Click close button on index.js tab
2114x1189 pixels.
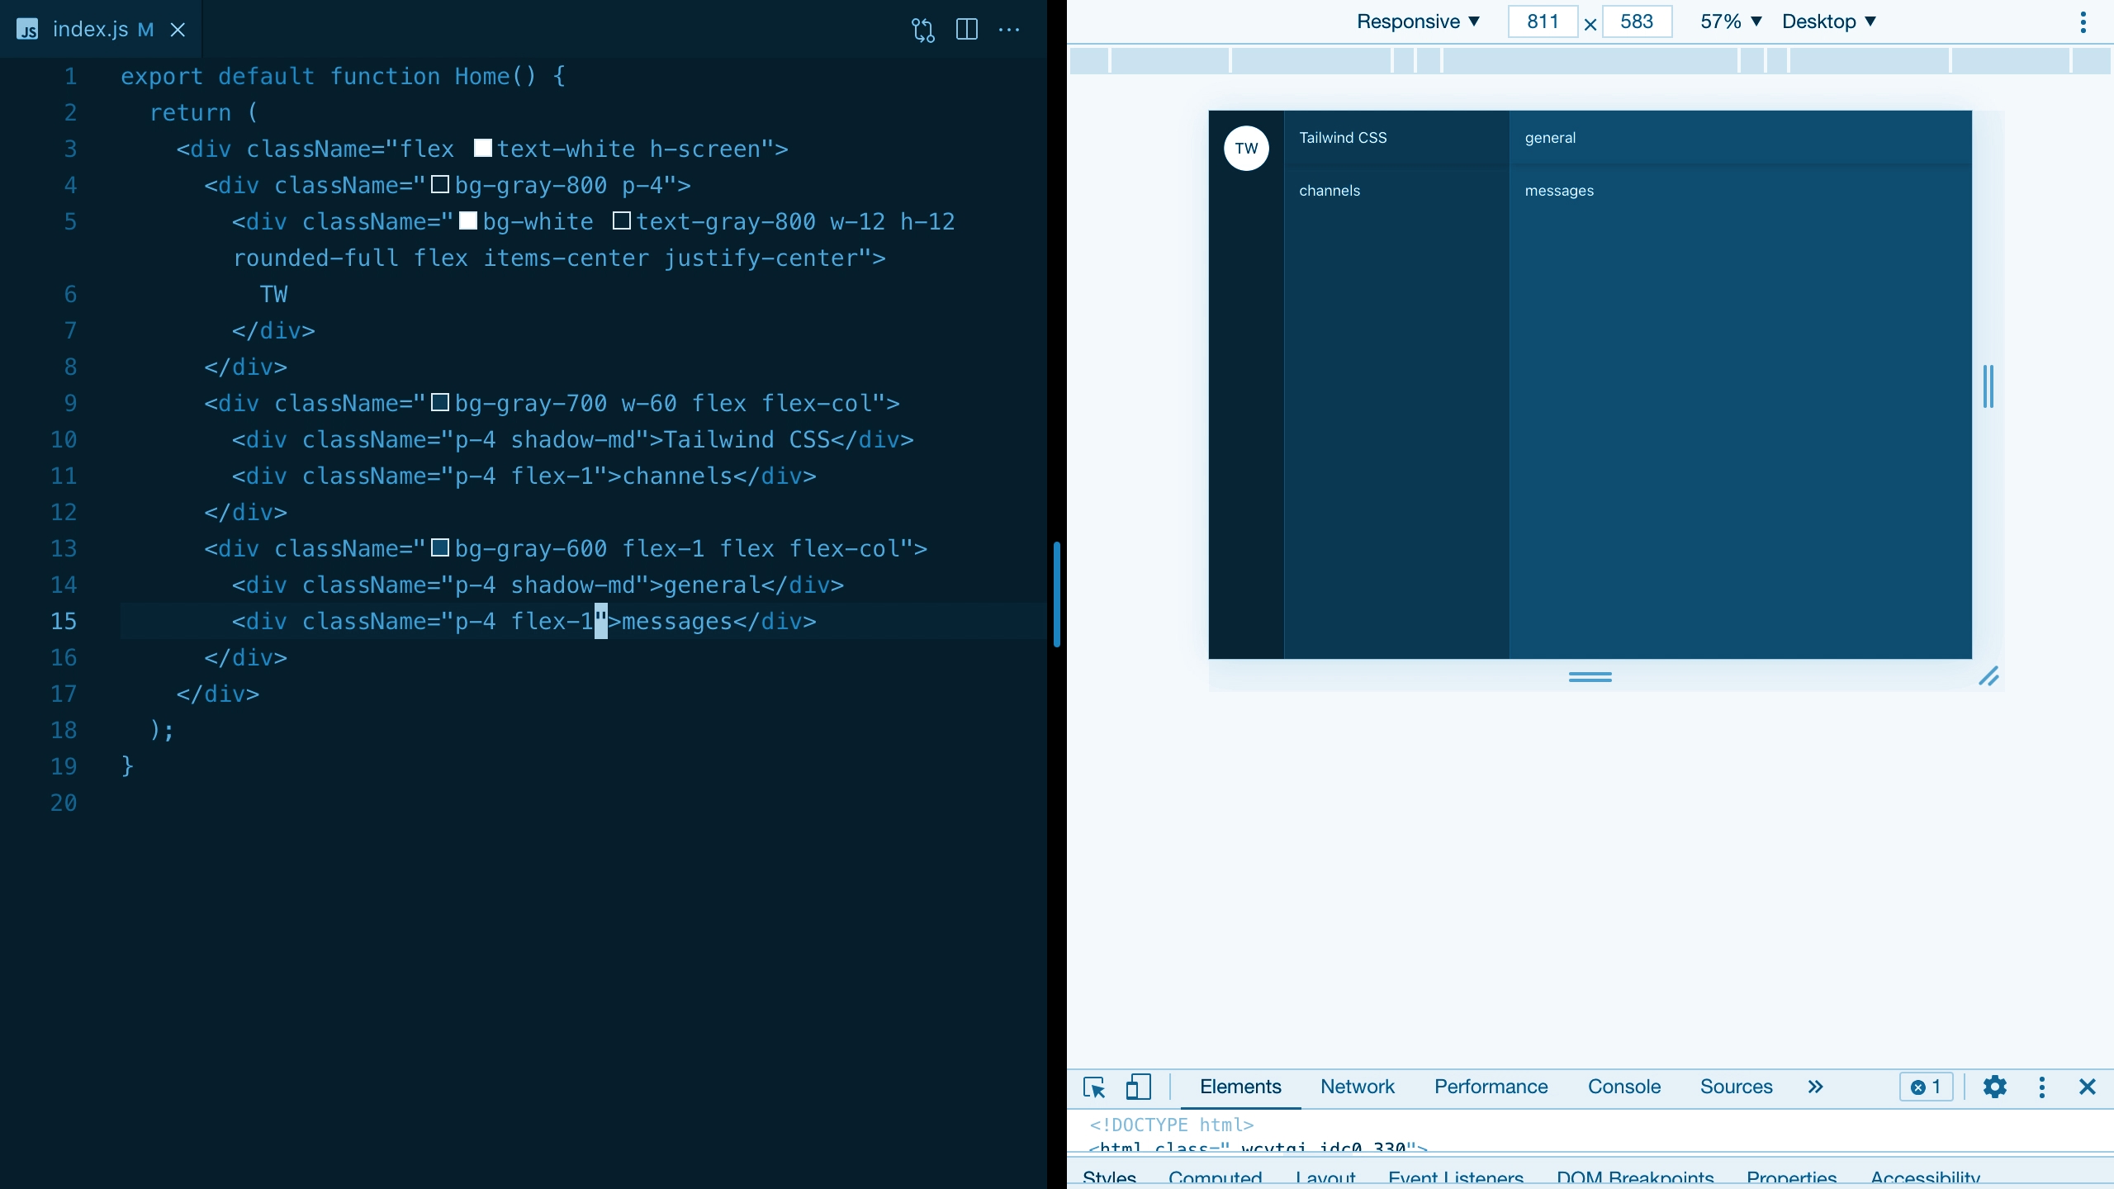pos(178,29)
